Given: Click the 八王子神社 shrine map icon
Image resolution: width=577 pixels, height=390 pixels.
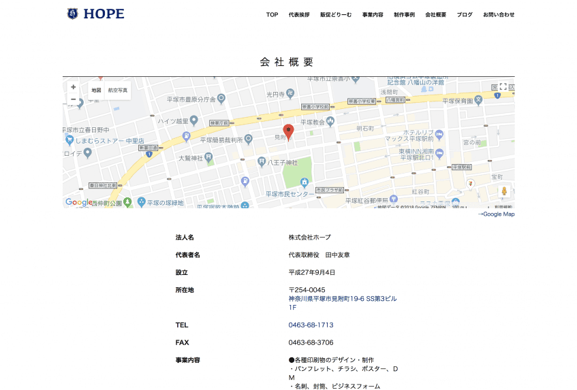Looking at the screenshot, I should (x=262, y=161).
